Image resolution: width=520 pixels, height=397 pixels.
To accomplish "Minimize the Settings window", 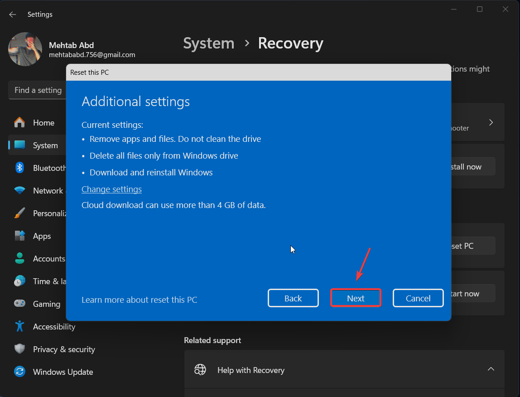I will coord(454,10).
